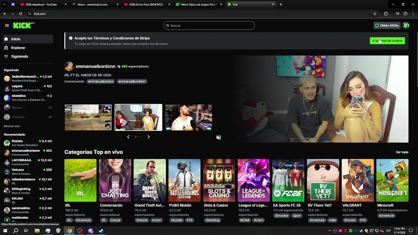Select the GTA gameplay carousel thumbnail
This screenshot has height=235, width=418.
(x=88, y=117)
